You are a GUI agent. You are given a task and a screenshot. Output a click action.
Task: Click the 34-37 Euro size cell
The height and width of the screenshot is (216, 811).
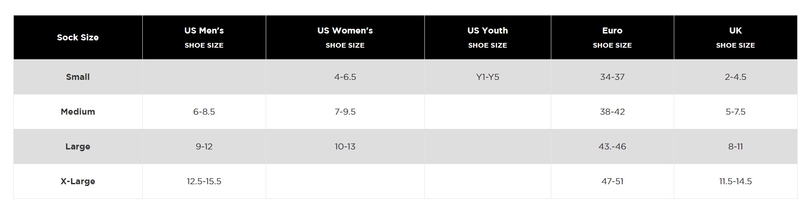612,77
